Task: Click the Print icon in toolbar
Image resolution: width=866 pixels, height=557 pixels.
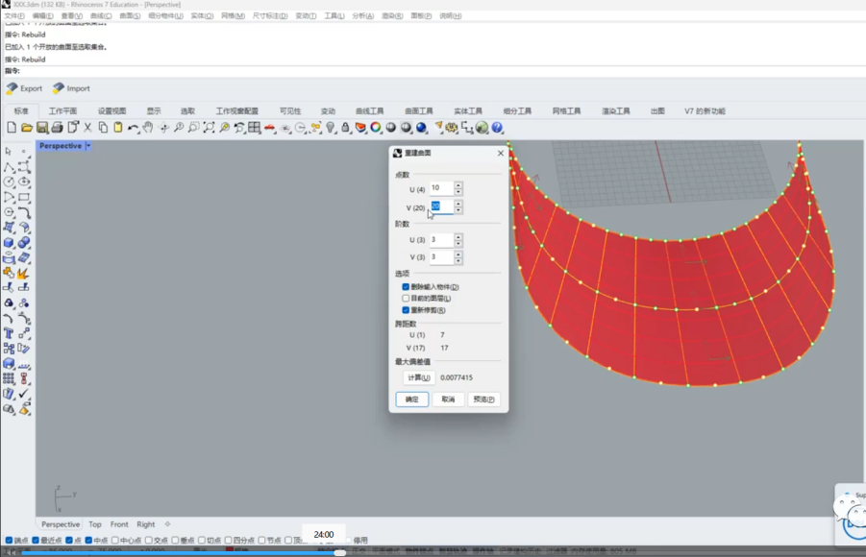Action: point(57,128)
